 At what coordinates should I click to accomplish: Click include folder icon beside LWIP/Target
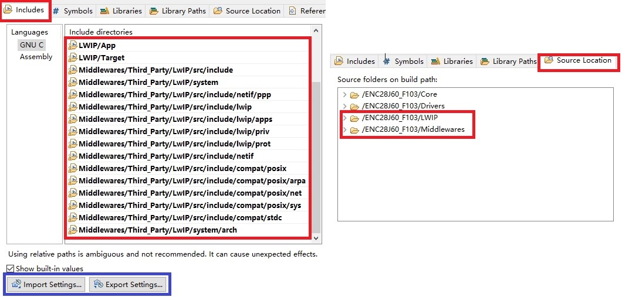point(73,58)
